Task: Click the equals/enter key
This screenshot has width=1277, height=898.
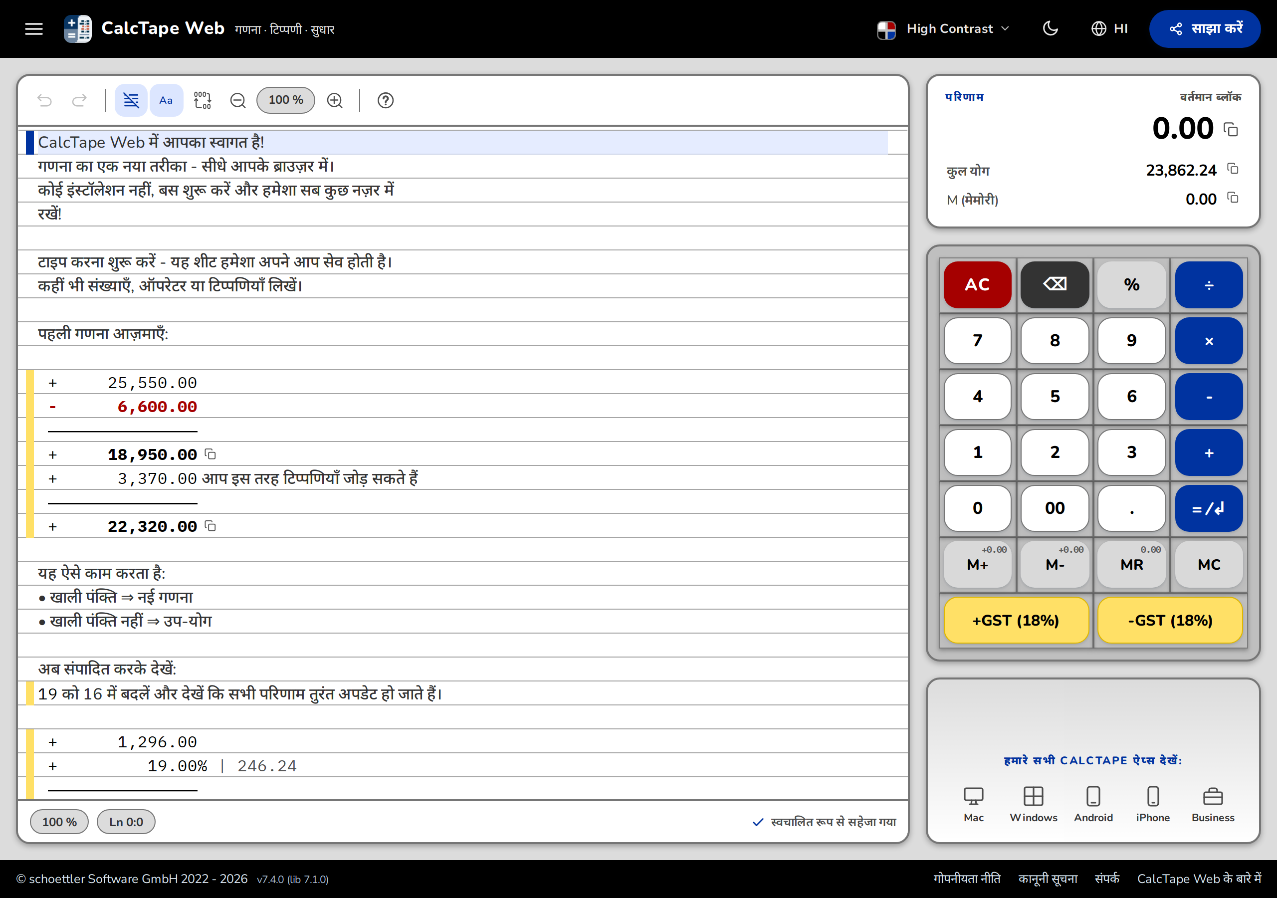Action: 1209,508
